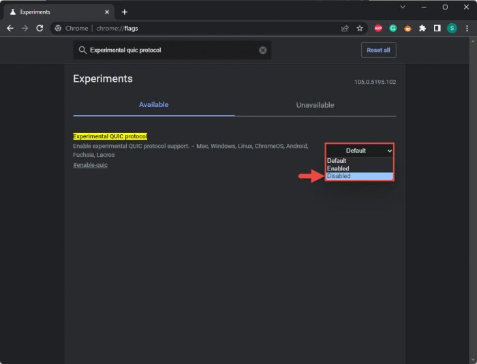
Task: Minimize the Chrome window
Action: (424, 7)
